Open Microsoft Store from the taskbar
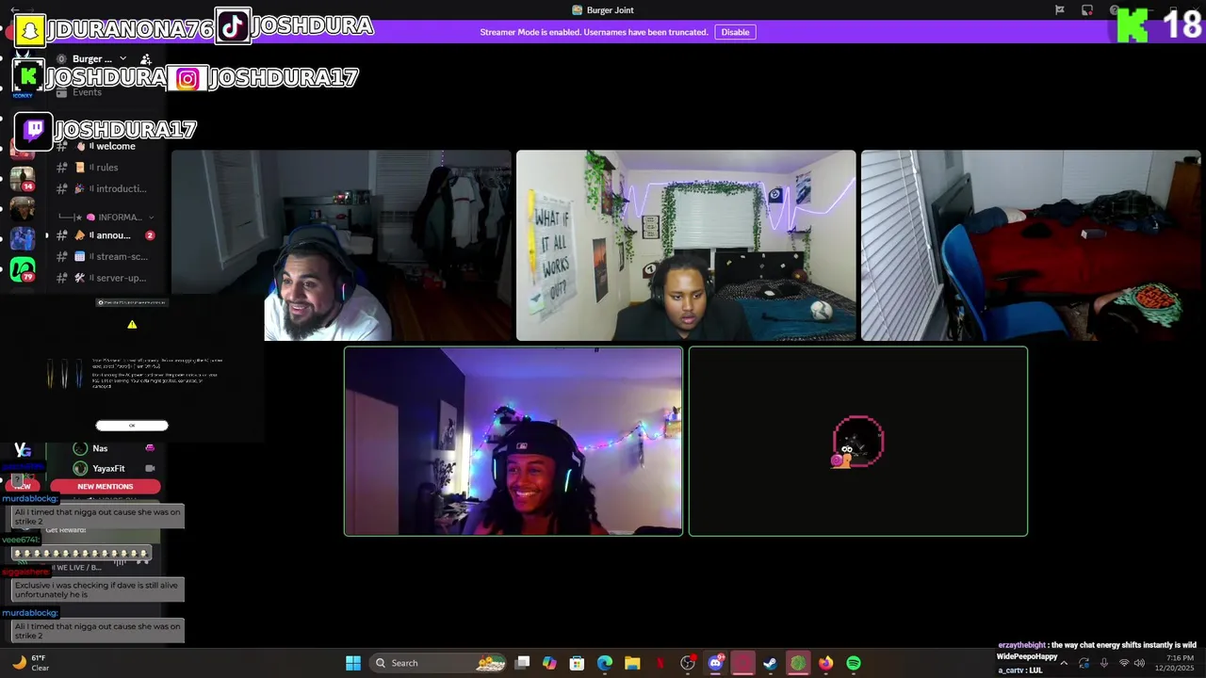The width and height of the screenshot is (1206, 678). click(578, 663)
